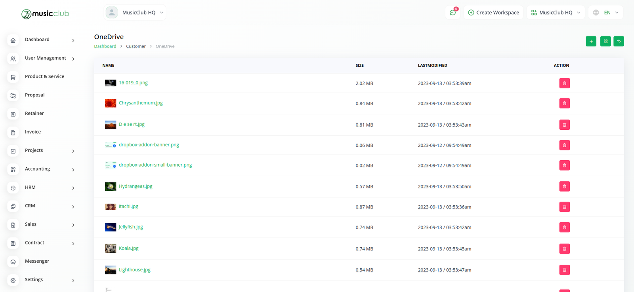634x292 pixels.
Task: Click the Projects checklist icon
Action: click(13, 151)
